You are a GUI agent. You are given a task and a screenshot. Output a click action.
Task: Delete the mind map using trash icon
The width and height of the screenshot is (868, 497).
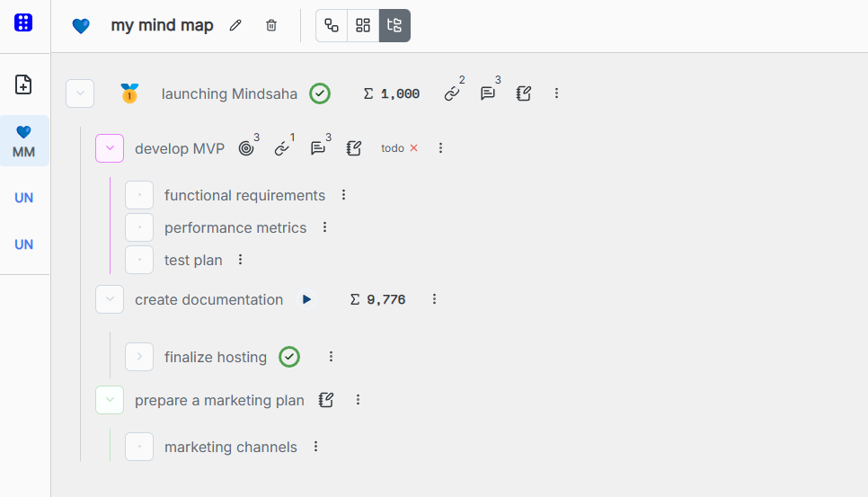(271, 26)
